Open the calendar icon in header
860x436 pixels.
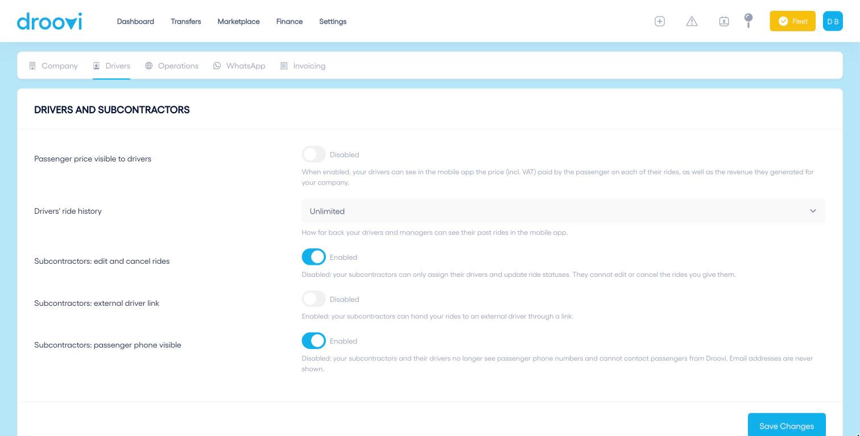pyautogui.click(x=724, y=21)
